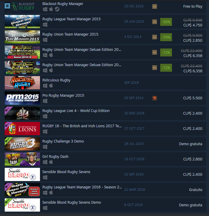
Task: Click the Mac icon under Rugby League Team Manager 2018
Action: (x=51, y=192)
